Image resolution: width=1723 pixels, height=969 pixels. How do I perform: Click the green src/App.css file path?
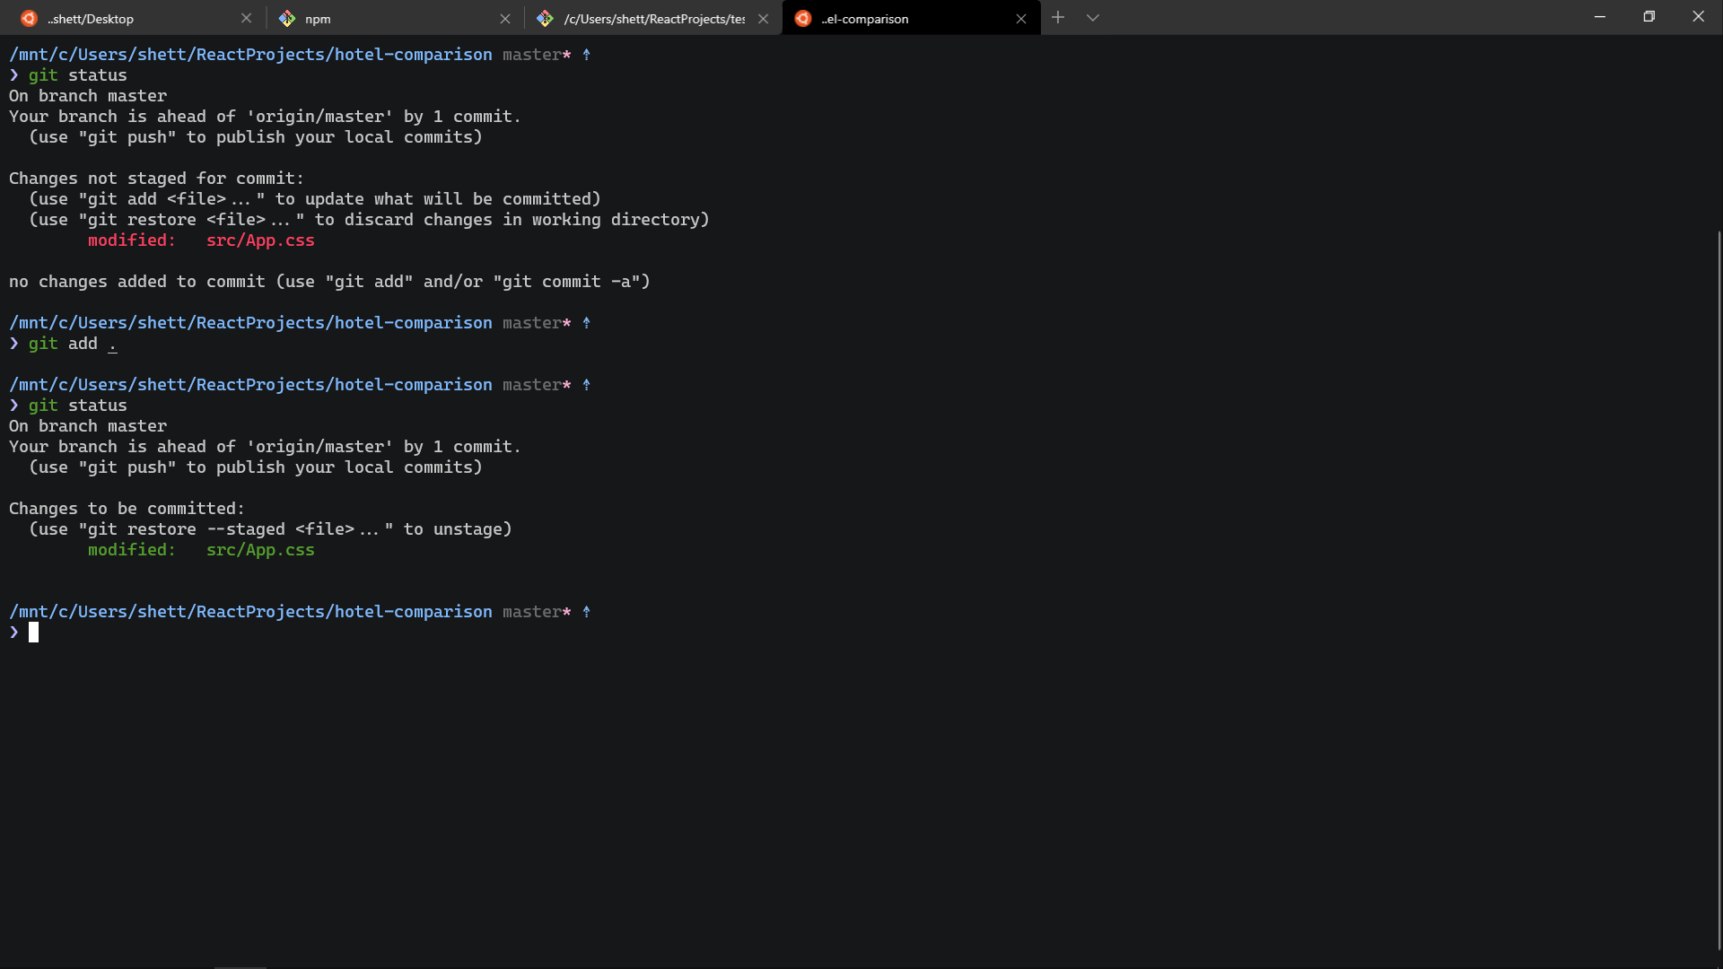click(260, 550)
